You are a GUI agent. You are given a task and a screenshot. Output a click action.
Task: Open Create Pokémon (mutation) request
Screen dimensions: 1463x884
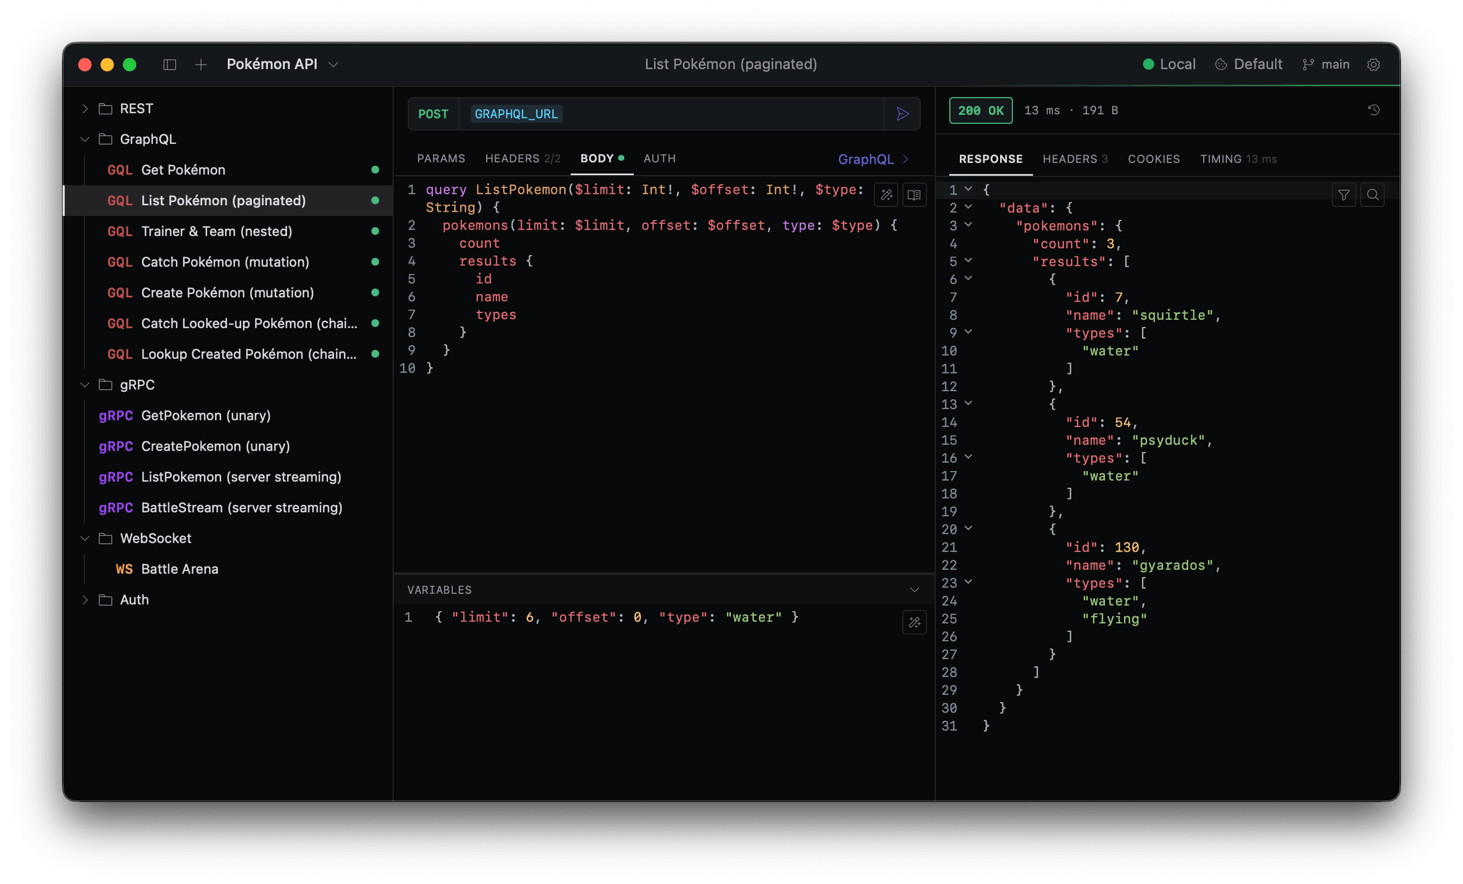tap(228, 293)
